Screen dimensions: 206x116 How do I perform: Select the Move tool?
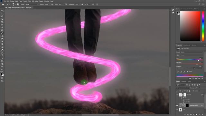point(2,11)
